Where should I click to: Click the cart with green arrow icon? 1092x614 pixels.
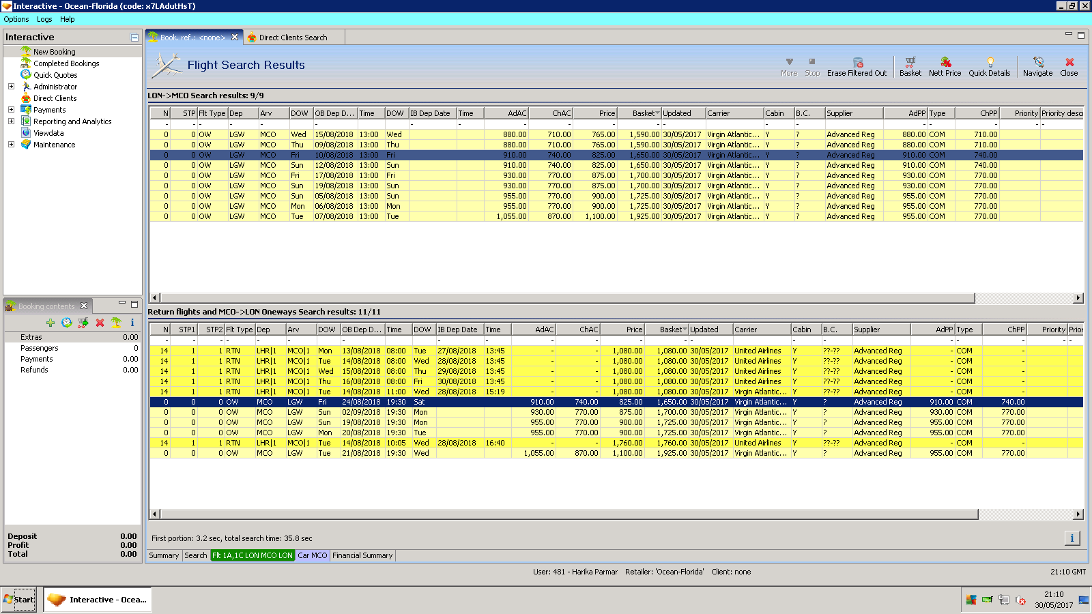click(83, 323)
